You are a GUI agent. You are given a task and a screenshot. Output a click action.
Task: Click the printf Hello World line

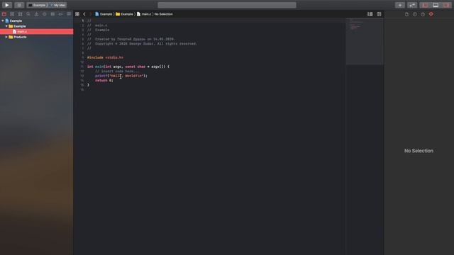(x=121, y=76)
